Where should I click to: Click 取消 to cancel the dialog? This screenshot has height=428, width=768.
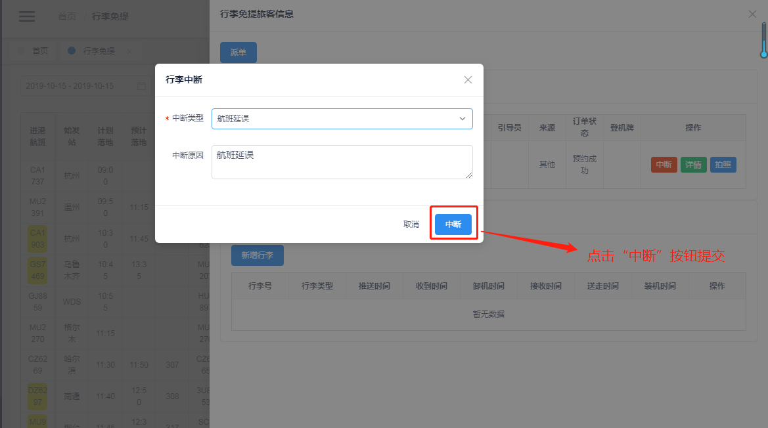tap(411, 224)
